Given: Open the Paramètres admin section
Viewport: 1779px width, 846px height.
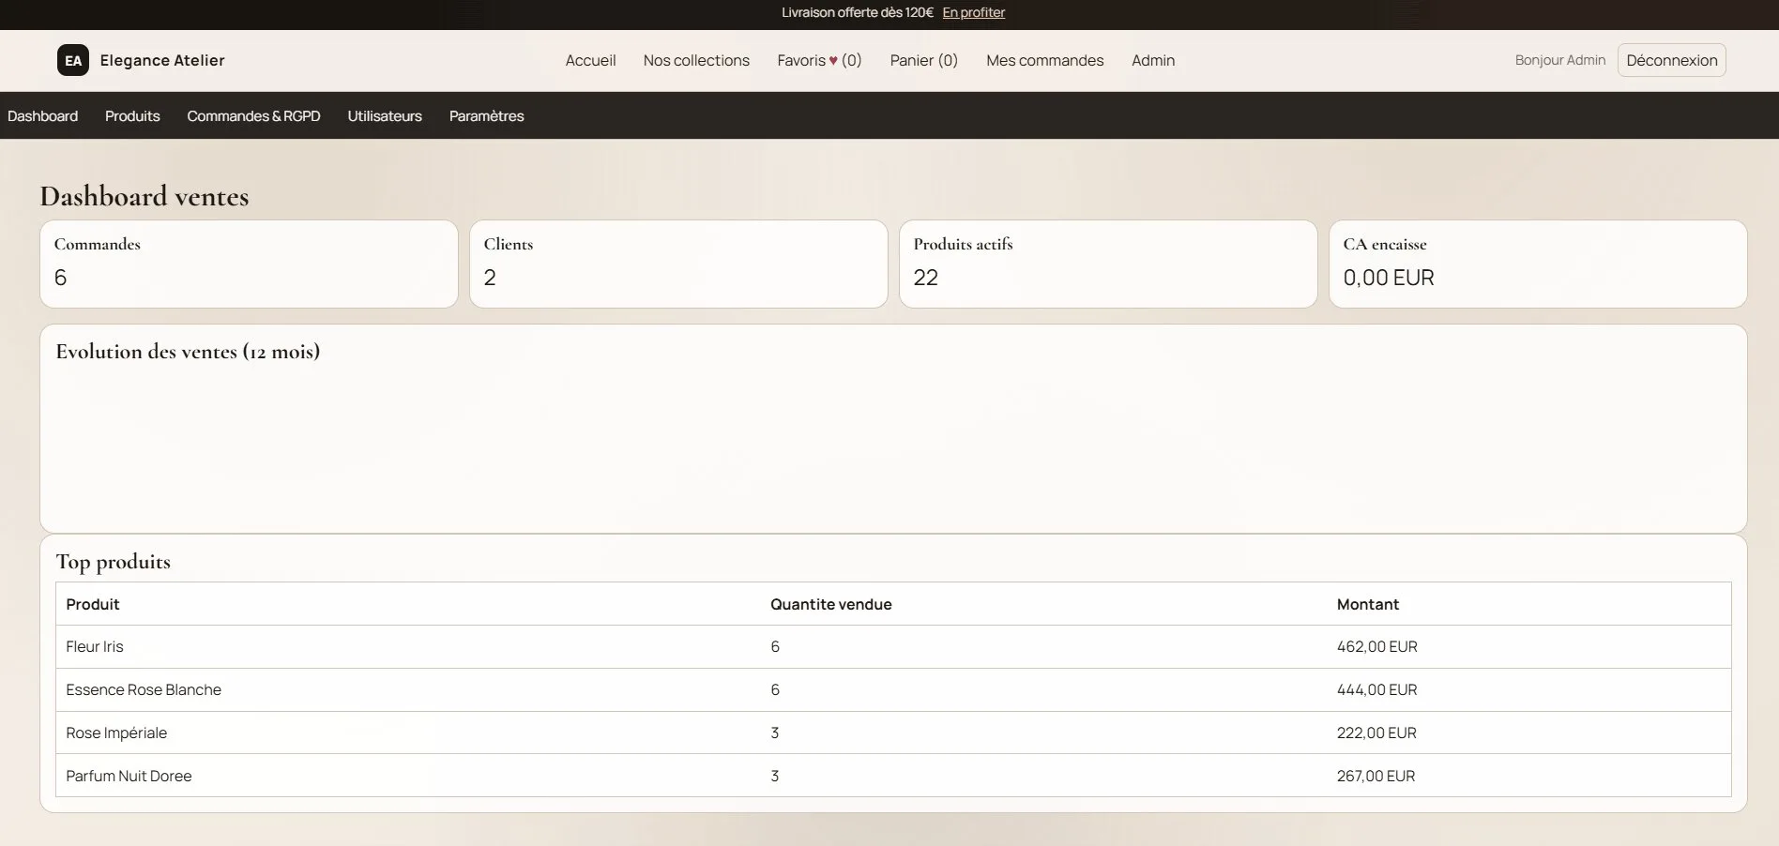Looking at the screenshot, I should pos(486,115).
